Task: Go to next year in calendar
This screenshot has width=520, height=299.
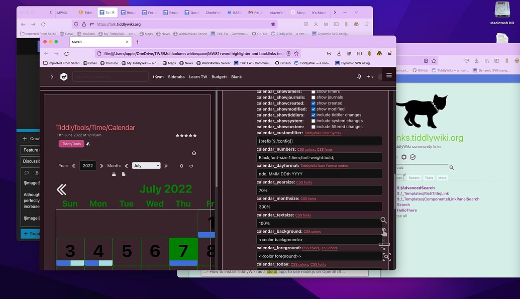Action: (x=101, y=166)
